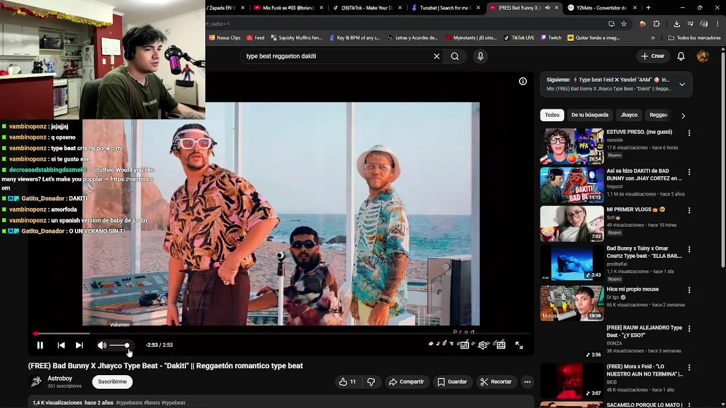Show hidden bookmarks chevron

point(653,38)
